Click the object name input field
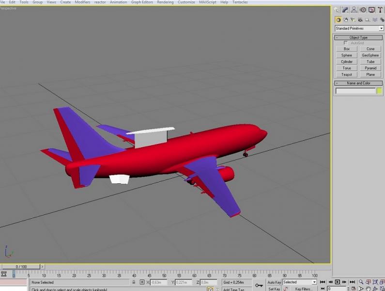The image size is (385, 291). [x=355, y=91]
